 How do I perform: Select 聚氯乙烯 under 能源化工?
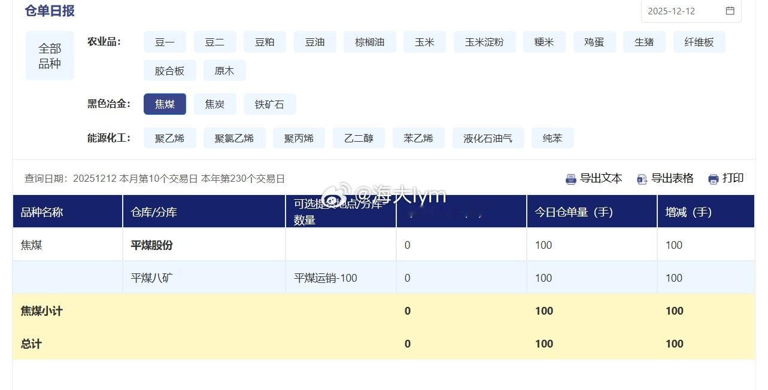[234, 138]
